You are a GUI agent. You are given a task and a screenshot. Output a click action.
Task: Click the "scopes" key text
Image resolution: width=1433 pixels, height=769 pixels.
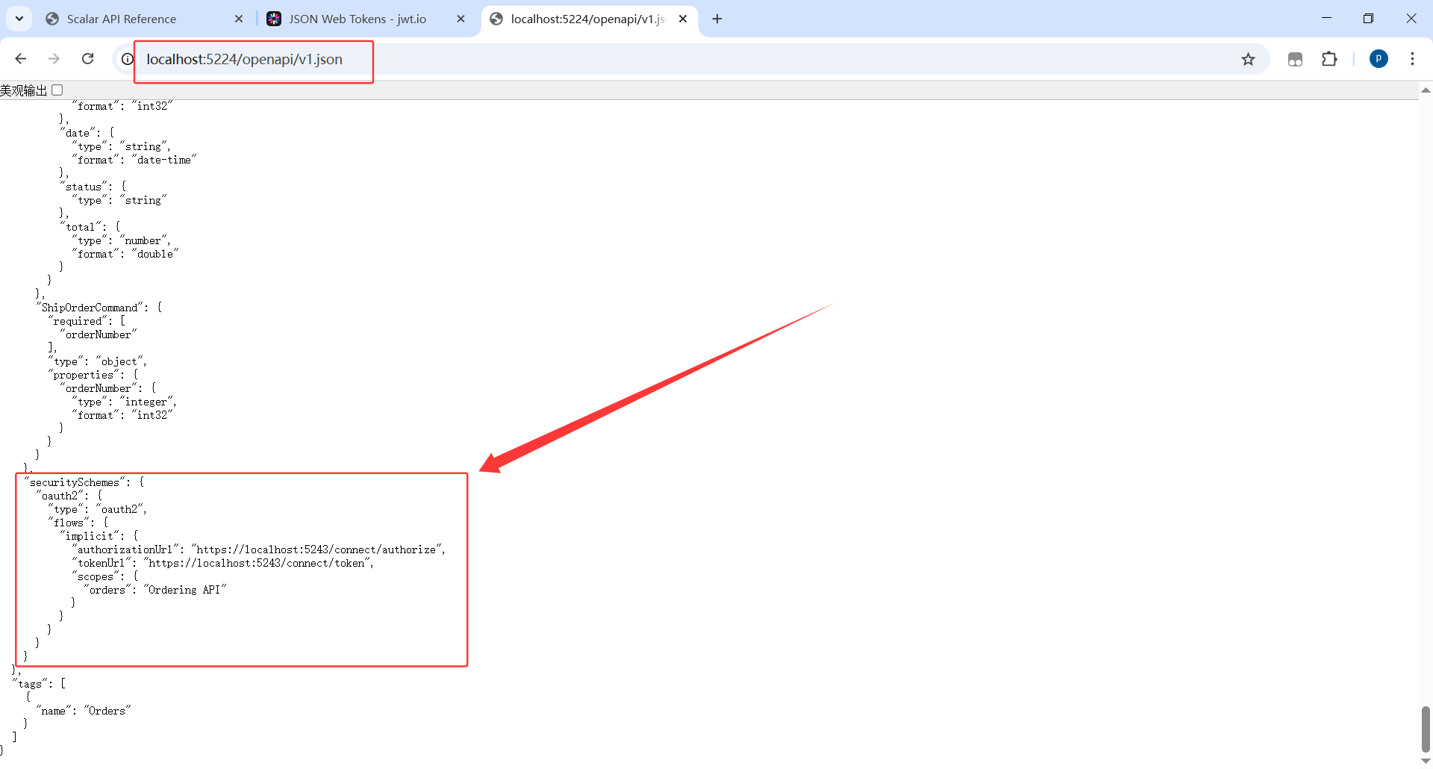click(96, 576)
